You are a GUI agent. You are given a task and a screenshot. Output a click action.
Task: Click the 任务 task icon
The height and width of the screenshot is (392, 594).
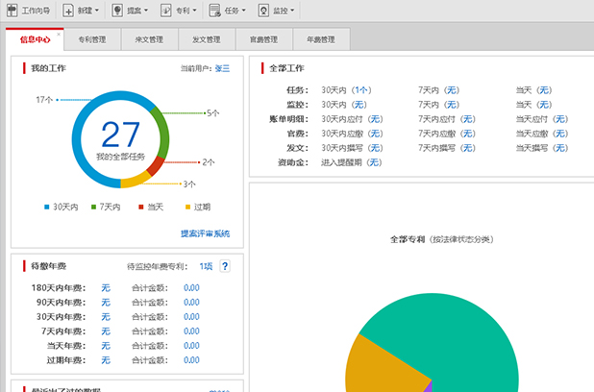[213, 11]
